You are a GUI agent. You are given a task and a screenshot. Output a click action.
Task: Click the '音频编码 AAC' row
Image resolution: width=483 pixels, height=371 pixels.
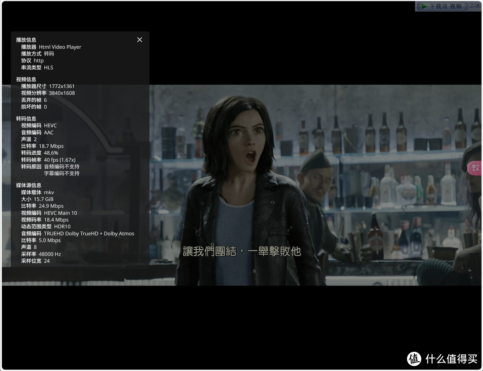(x=37, y=132)
